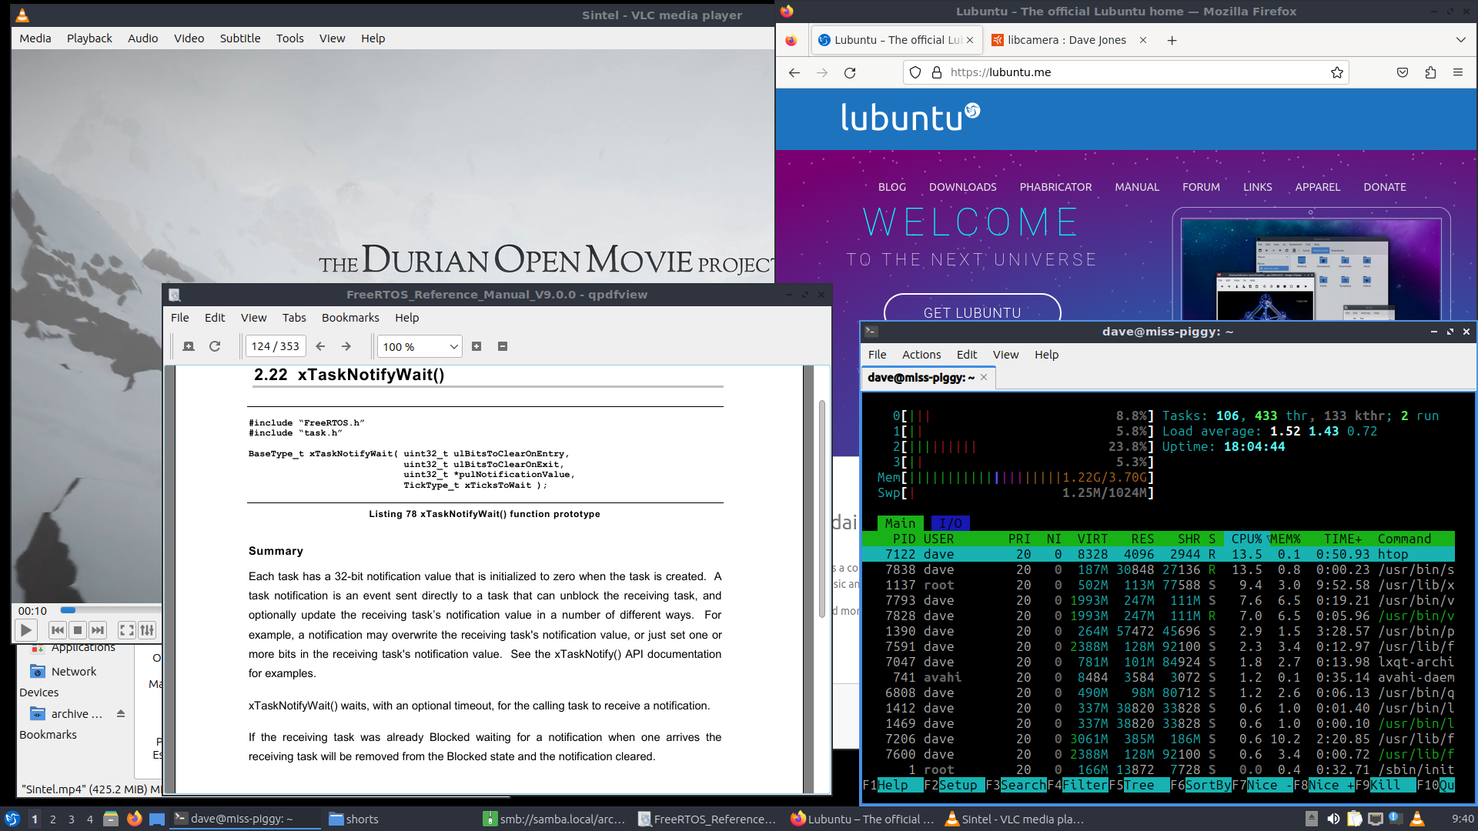Sort htop by CPU% column header

click(1246, 539)
